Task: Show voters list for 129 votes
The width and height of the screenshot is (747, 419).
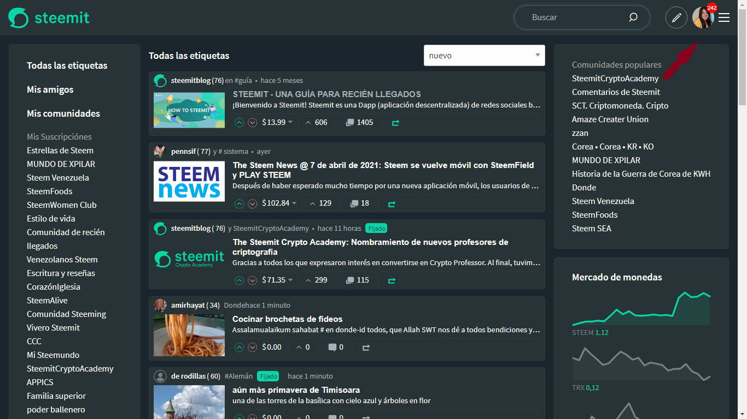Action: point(320,203)
